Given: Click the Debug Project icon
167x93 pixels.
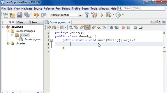Looking at the screenshot, I should click(109, 15).
